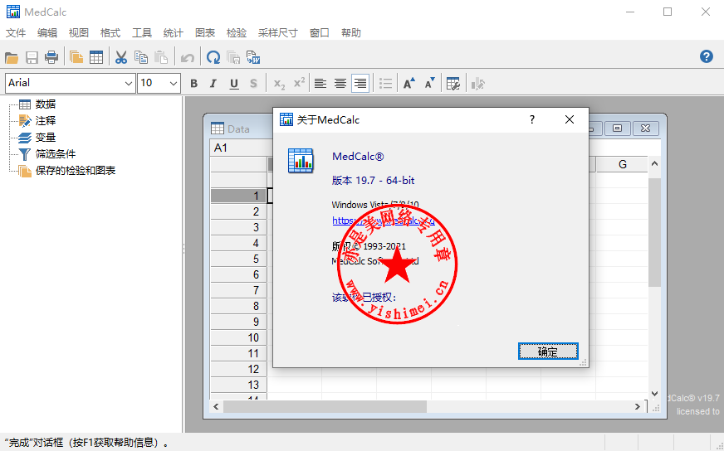Click the Save floppy disk icon
Viewport: 724px width, 451px height.
[x=32, y=58]
